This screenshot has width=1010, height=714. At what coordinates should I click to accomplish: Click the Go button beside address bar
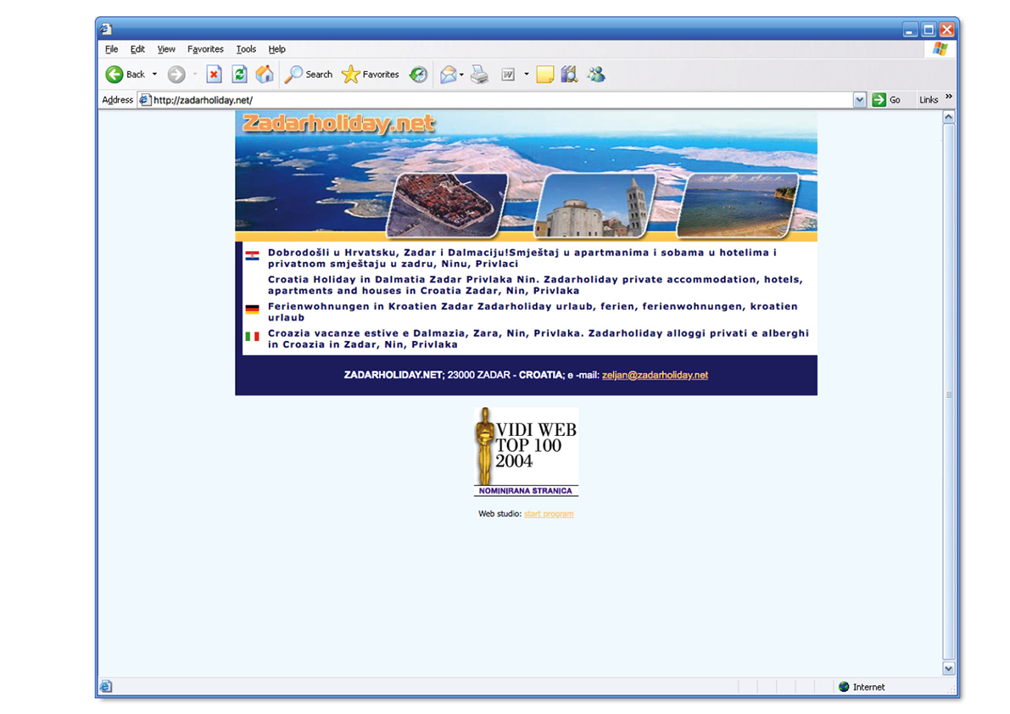click(x=886, y=100)
